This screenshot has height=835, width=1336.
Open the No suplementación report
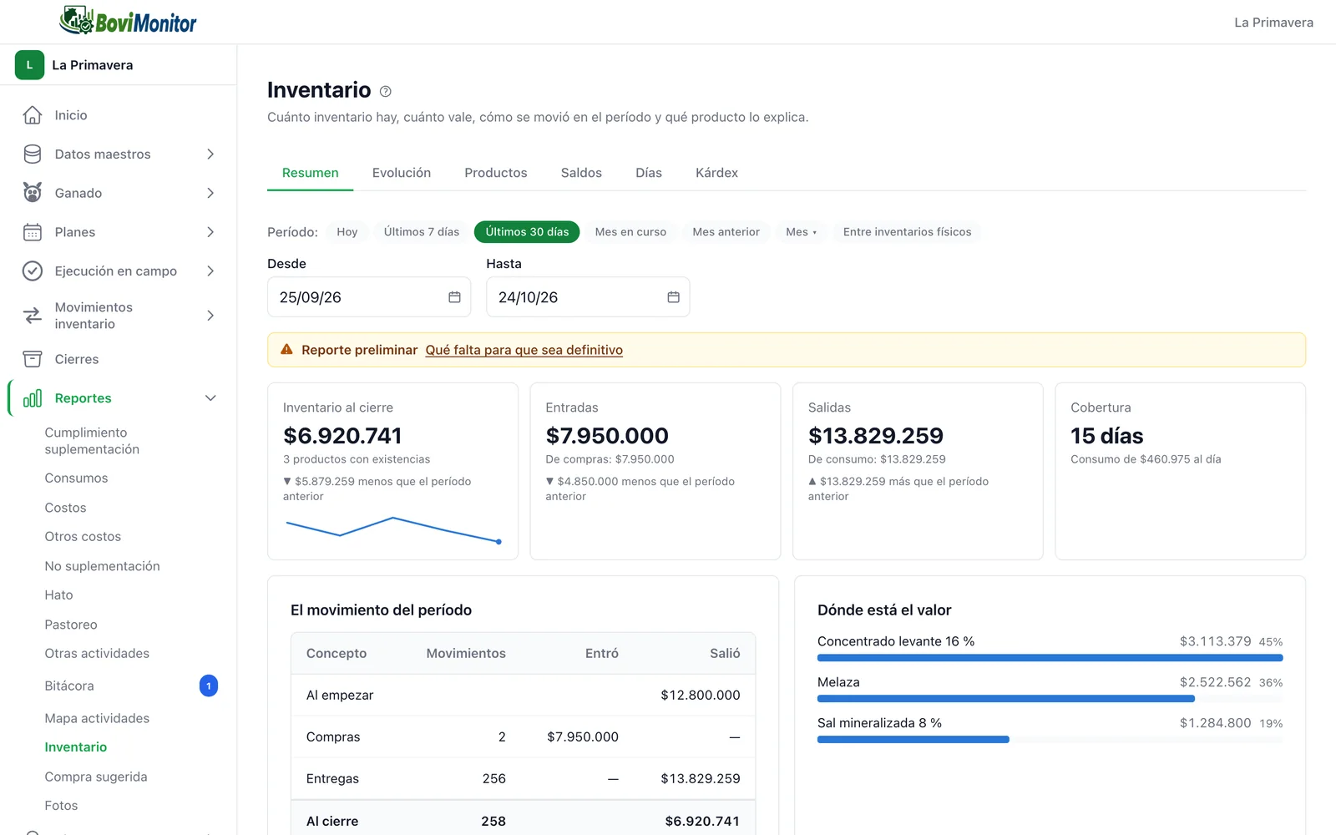[102, 566]
